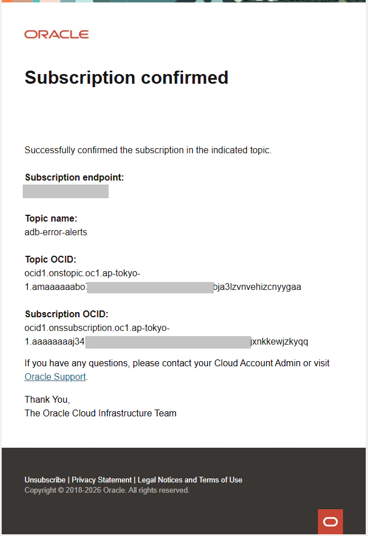Click the copyright 2018-2026 Oracle text
The image size is (368, 536).
point(107,490)
